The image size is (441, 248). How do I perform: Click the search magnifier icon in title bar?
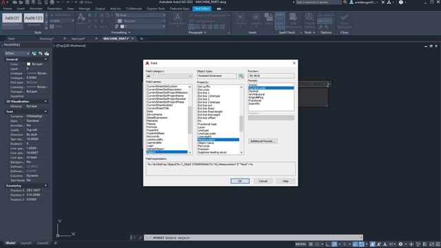345,2
